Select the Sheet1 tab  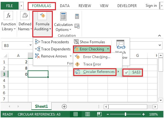41,106
